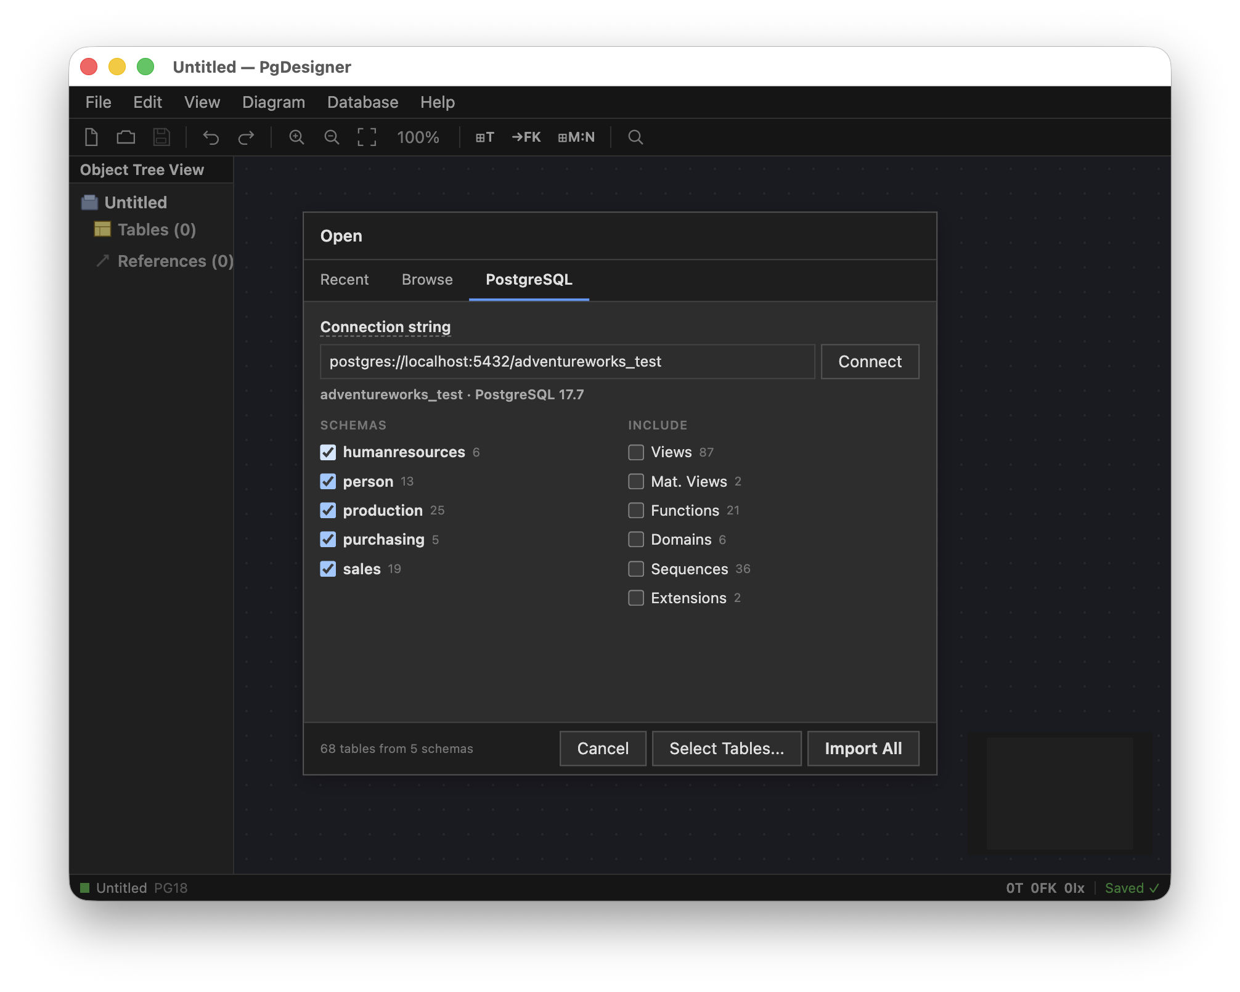Uncheck the production schema
Screen dimensions: 1240x992
click(328, 510)
